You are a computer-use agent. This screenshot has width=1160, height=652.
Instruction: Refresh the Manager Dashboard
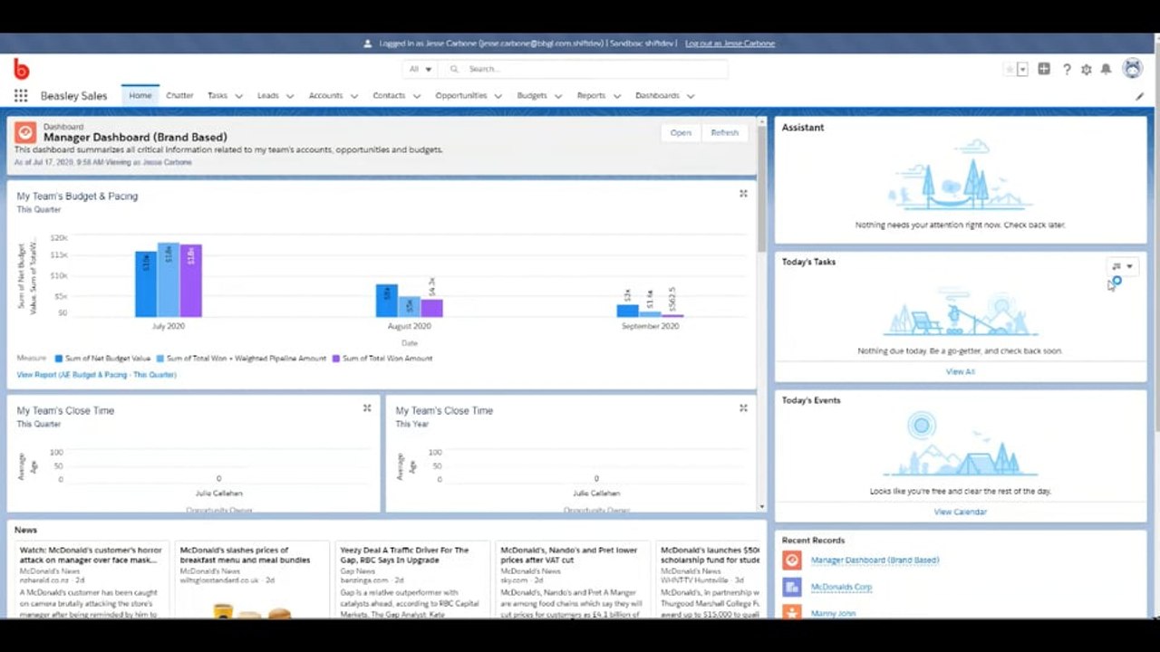pyautogui.click(x=724, y=132)
